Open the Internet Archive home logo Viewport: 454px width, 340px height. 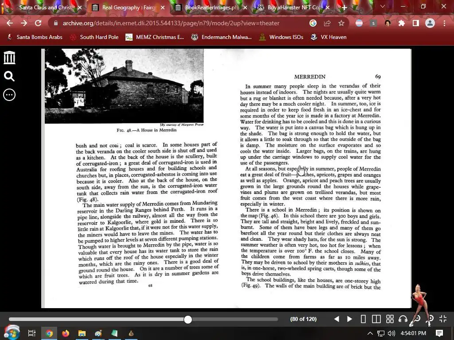[x=9, y=58]
